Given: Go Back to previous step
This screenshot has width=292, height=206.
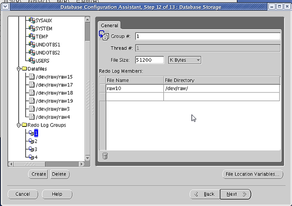Looking at the screenshot, I should (x=205, y=194).
